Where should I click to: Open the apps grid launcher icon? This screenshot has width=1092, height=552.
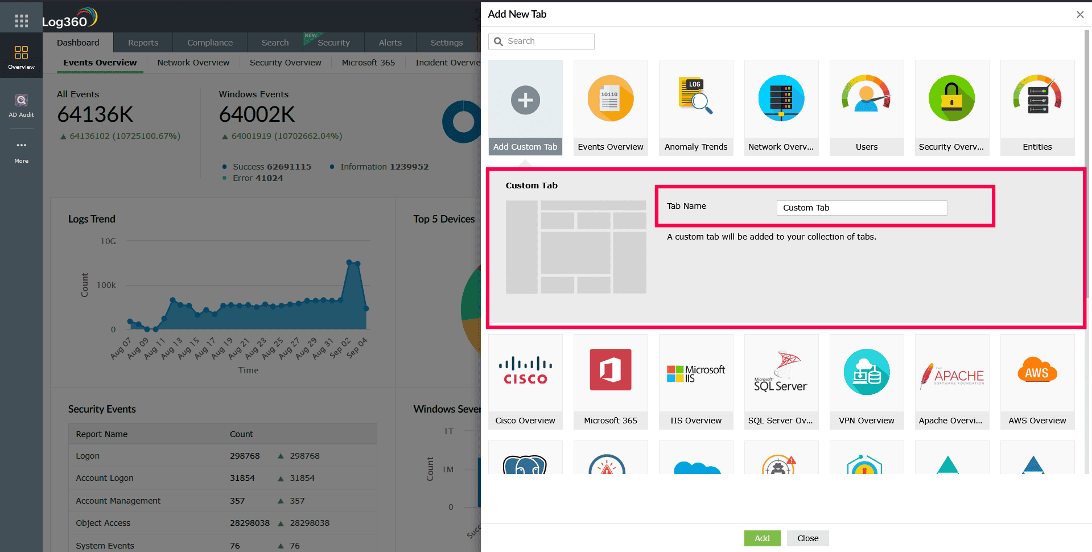coord(21,21)
